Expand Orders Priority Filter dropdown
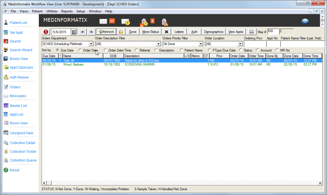 pyautogui.click(x=201, y=44)
